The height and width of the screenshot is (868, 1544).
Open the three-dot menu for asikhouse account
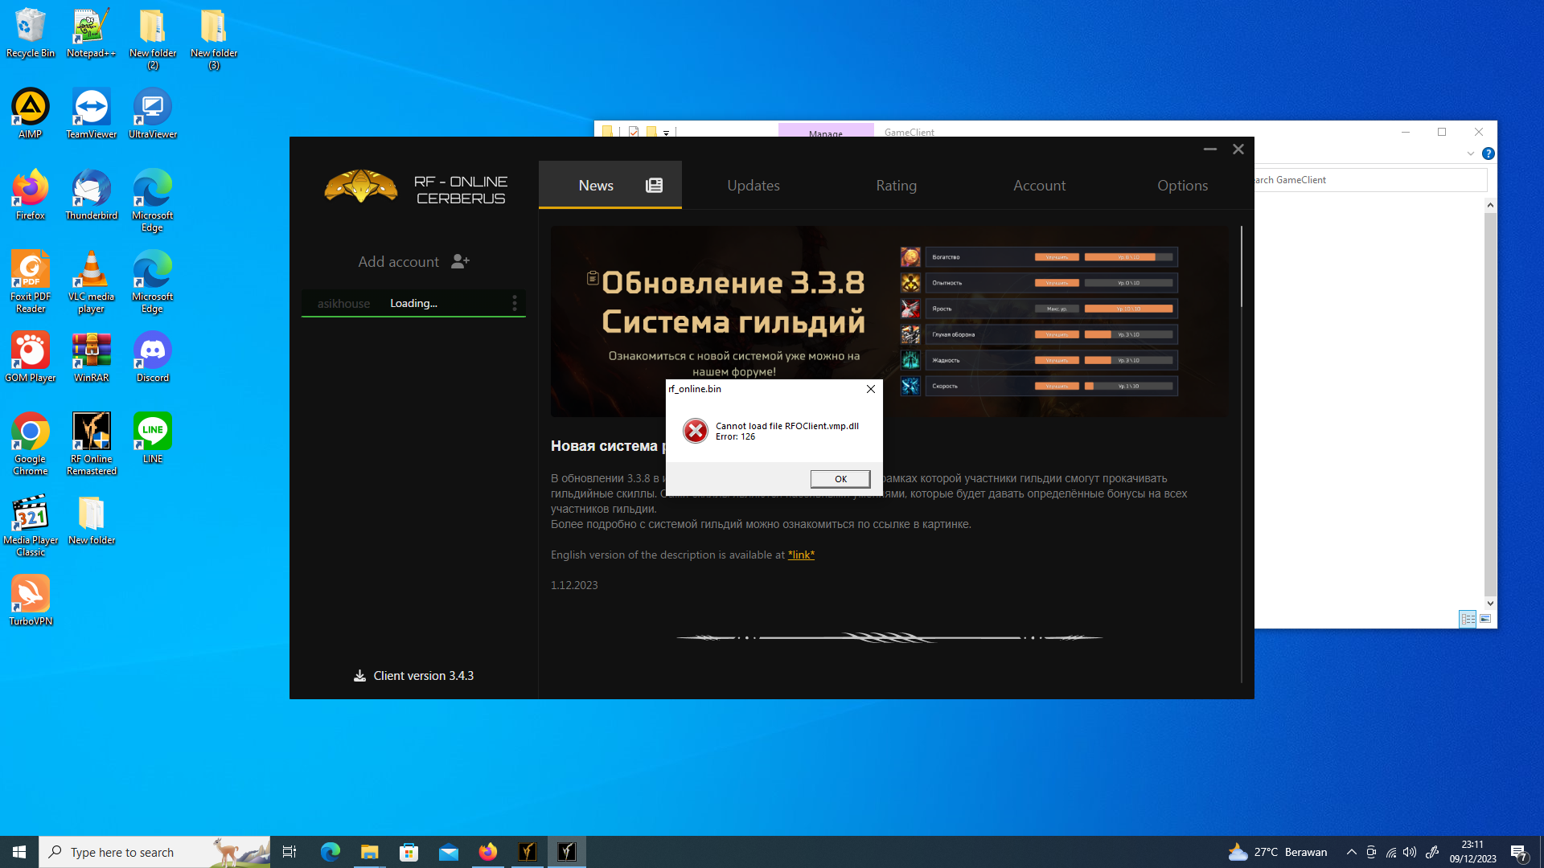point(515,303)
